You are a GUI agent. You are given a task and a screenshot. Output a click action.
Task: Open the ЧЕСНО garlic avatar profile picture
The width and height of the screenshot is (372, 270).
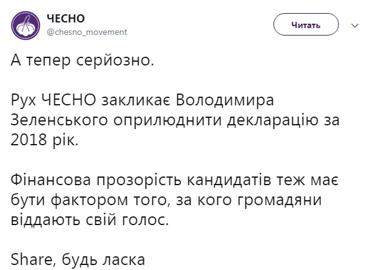click(26, 26)
